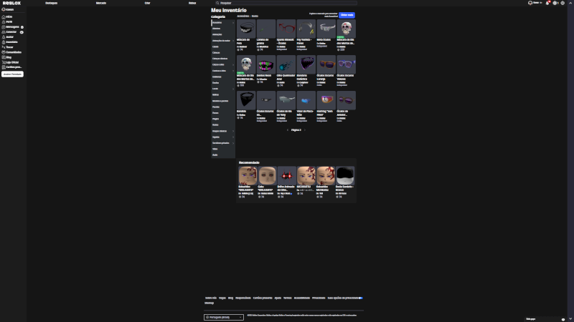Focus the Pesquisar search field

(x=286, y=3)
